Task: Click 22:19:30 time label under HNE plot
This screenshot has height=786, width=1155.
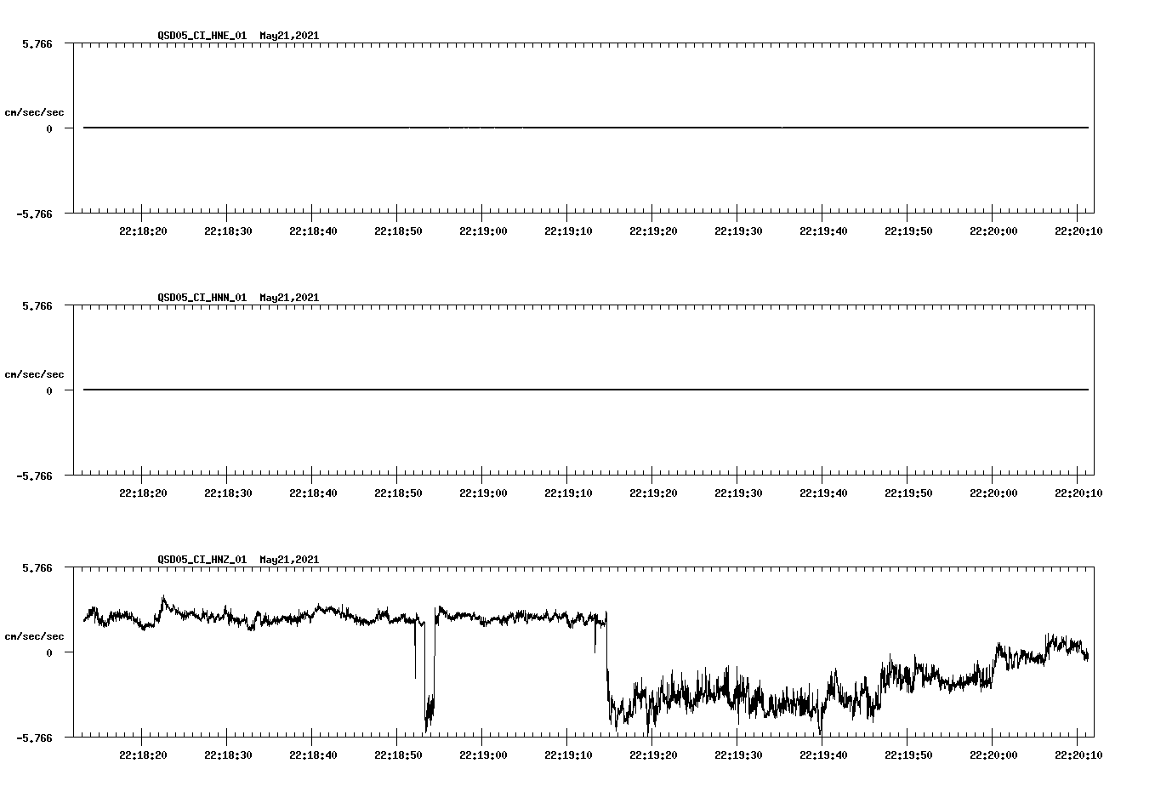Action: pos(738,231)
